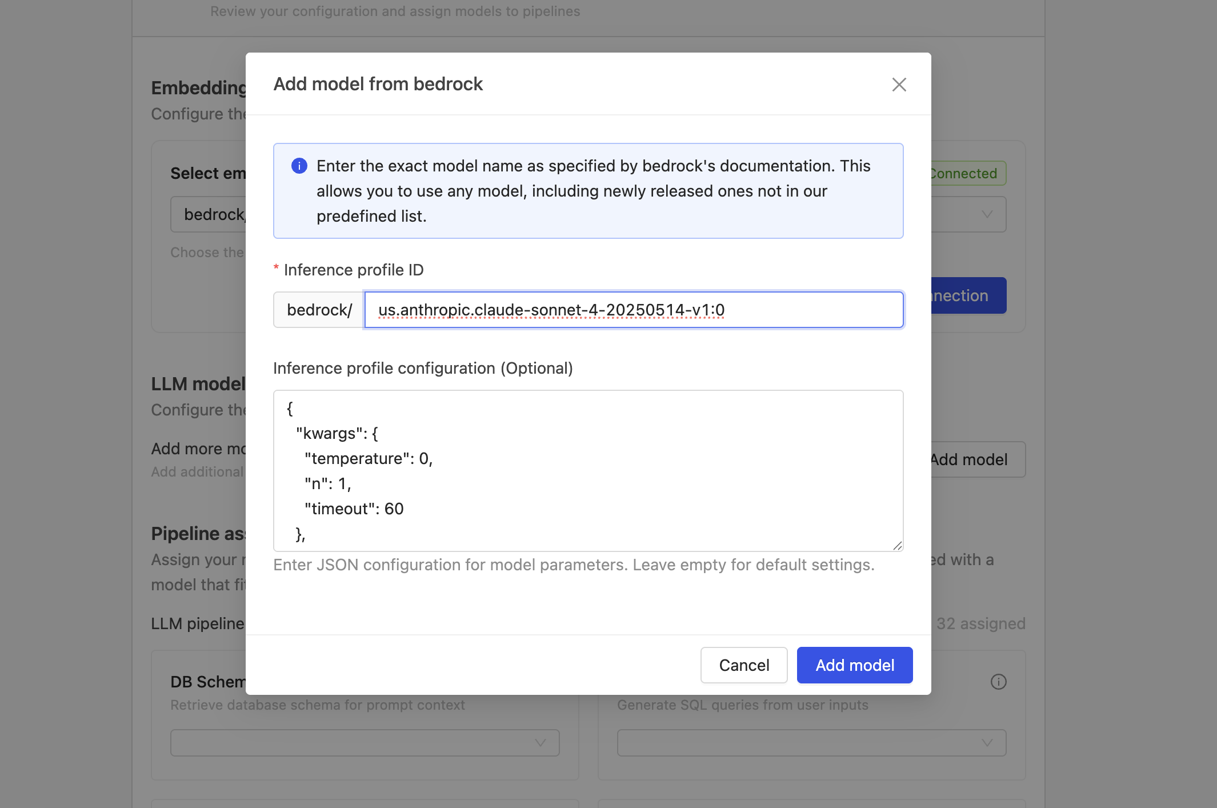Click the "temperature" value inside the JSON editor
The width and height of the screenshot is (1217, 808).
click(427, 458)
